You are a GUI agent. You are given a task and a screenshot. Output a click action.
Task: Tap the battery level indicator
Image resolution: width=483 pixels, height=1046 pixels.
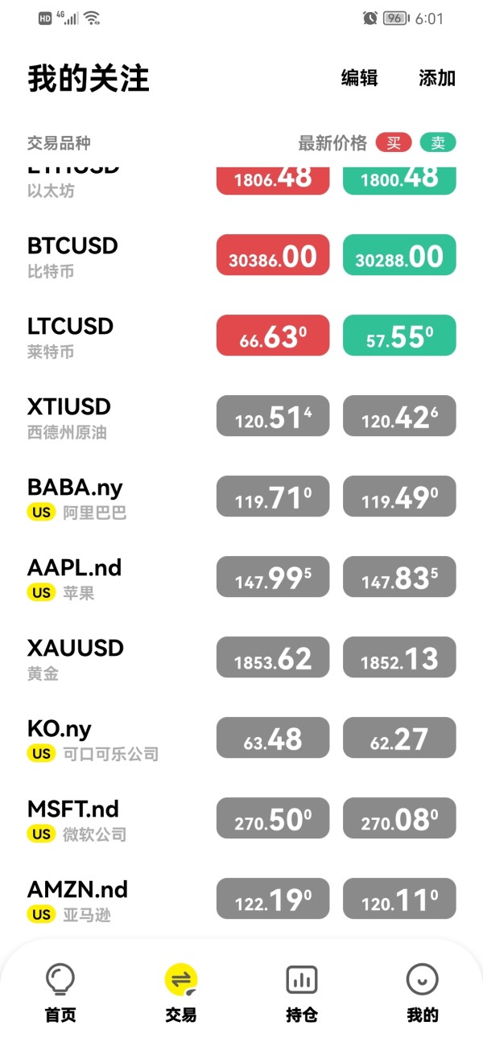[395, 18]
